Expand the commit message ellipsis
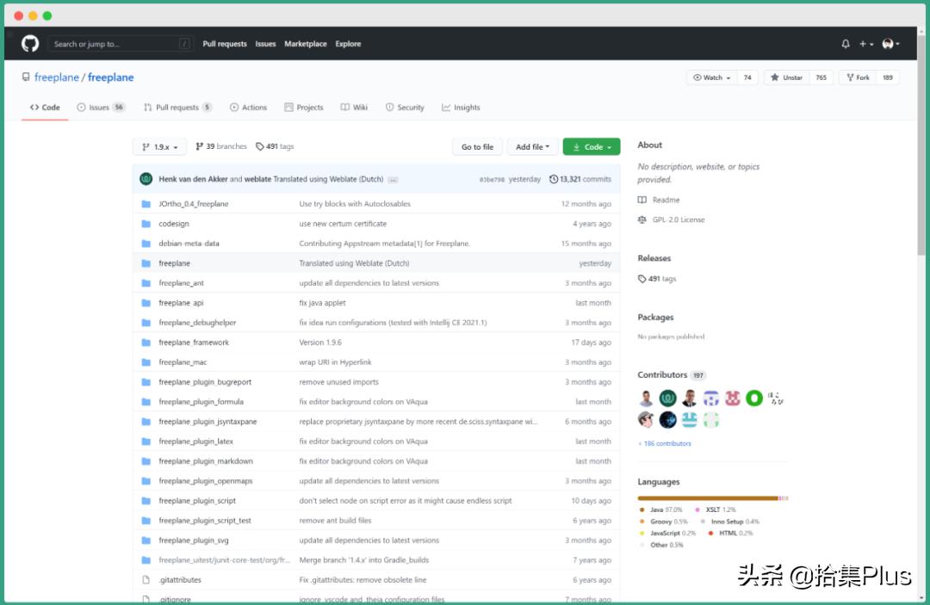The image size is (930, 605). 393,180
